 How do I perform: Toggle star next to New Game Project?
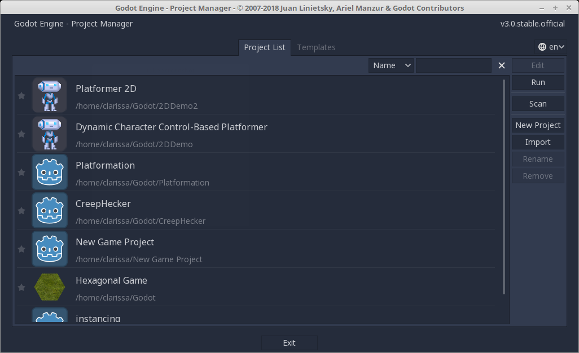tap(21, 249)
